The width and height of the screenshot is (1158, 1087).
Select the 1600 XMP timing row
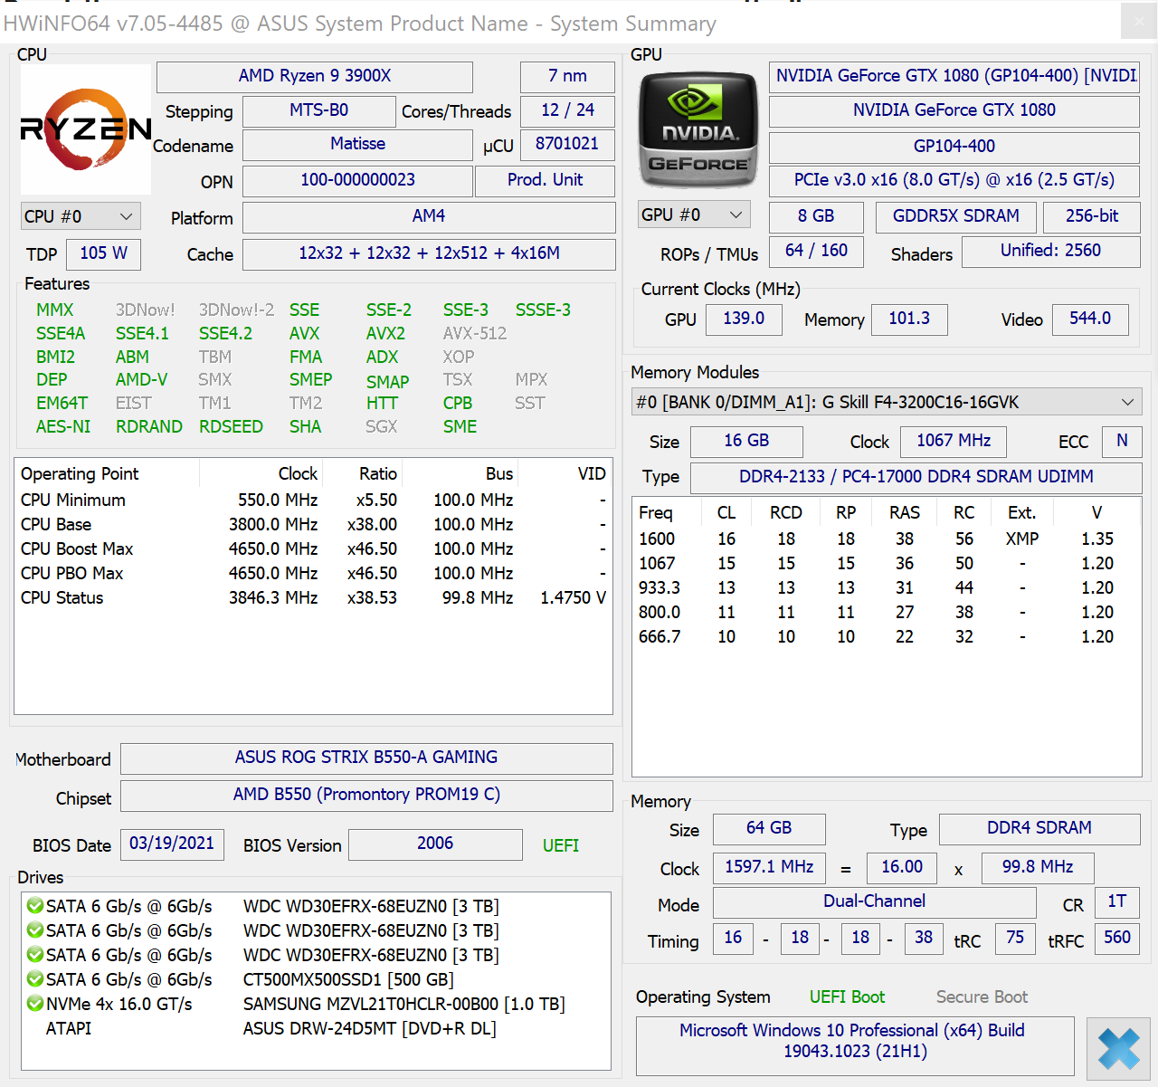pos(887,539)
